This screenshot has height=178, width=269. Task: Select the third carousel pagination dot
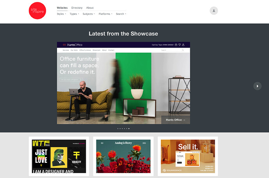(x=122, y=129)
